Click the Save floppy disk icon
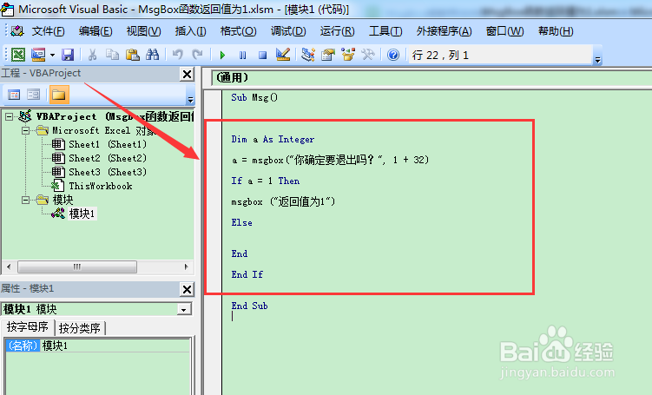Viewport: 652px width, 395px height. (x=68, y=55)
